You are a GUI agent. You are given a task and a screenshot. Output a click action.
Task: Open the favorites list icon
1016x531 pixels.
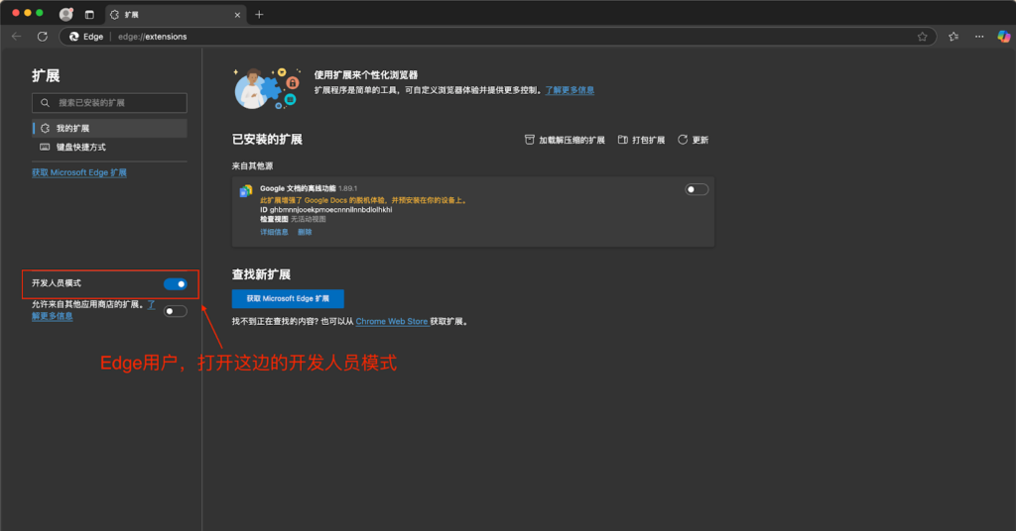[x=953, y=37]
